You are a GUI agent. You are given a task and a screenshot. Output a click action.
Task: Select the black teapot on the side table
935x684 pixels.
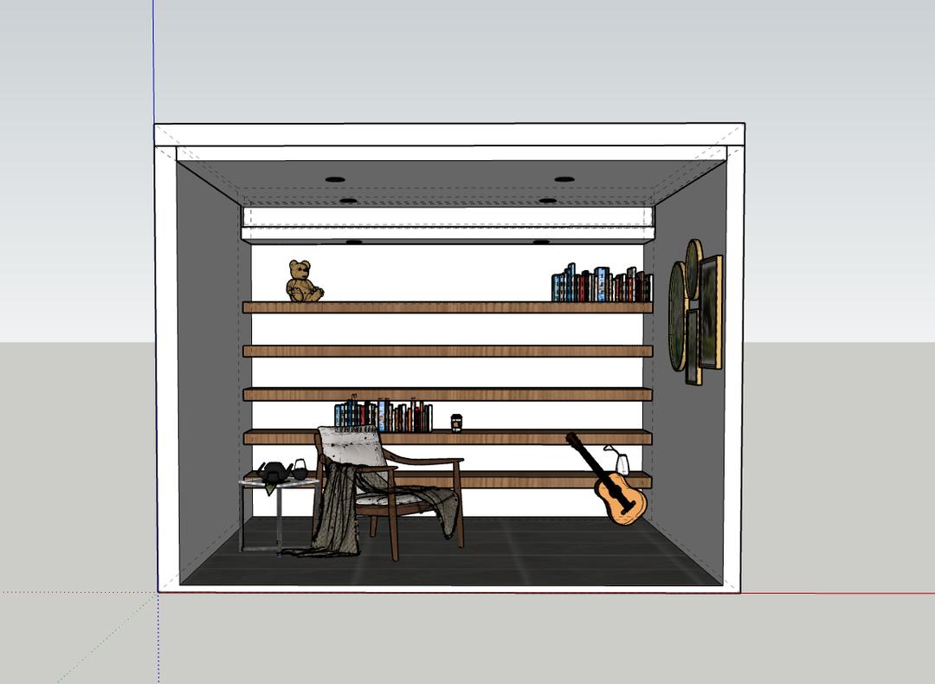(x=275, y=472)
